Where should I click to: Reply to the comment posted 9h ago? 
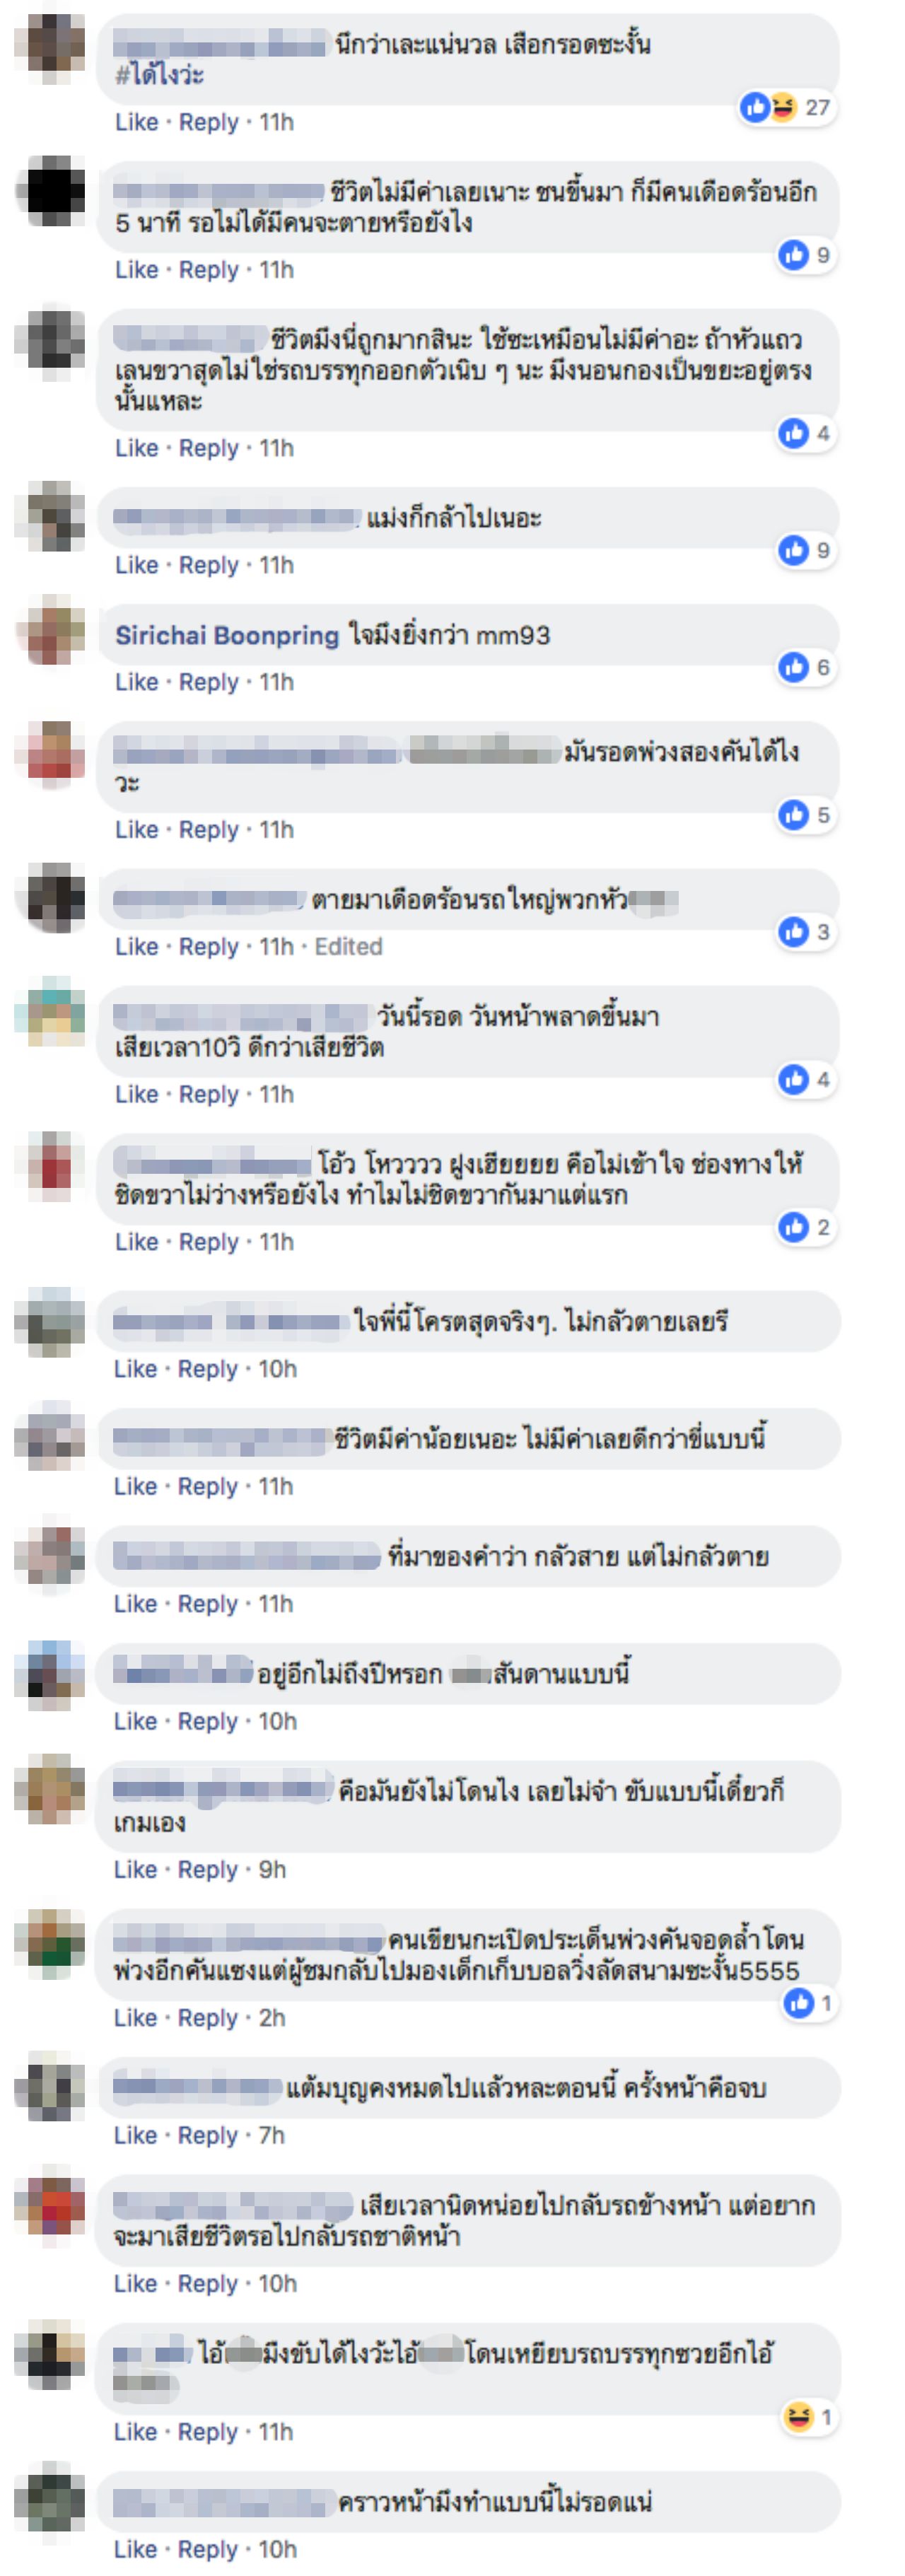[x=208, y=1869]
